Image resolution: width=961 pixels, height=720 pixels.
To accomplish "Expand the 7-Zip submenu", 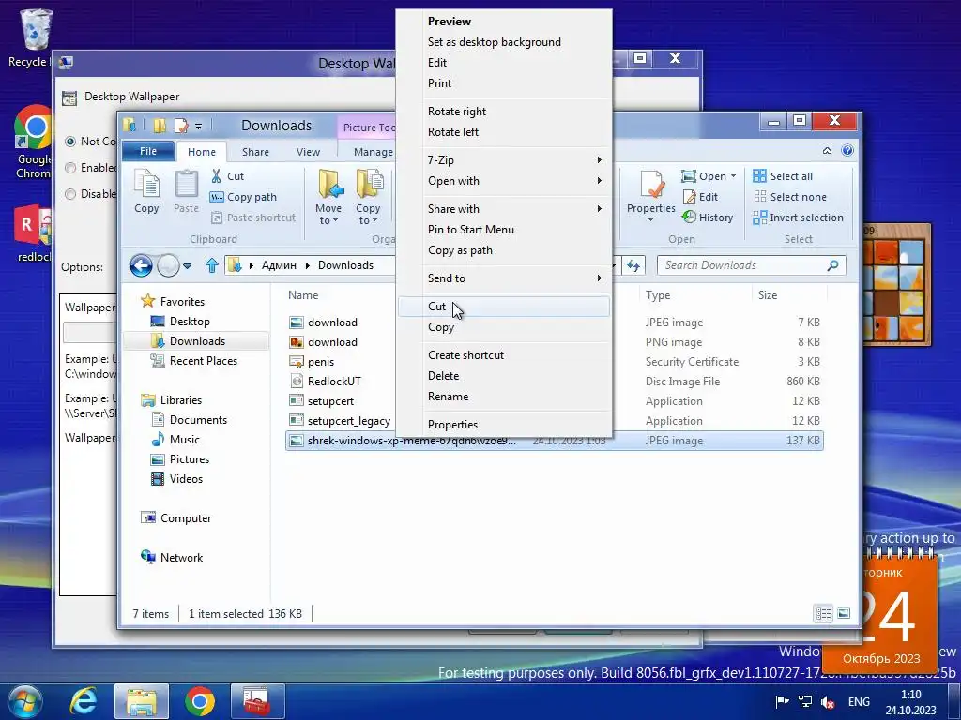I will point(504,160).
